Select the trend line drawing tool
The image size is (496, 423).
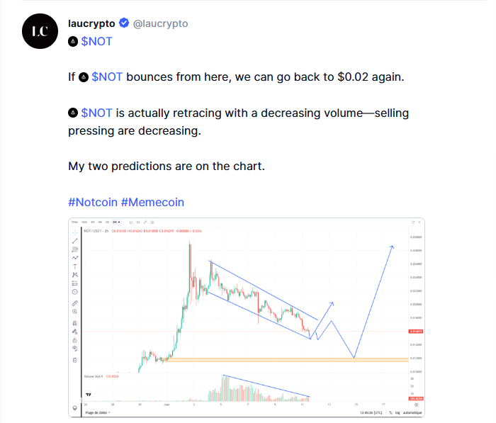(75, 241)
